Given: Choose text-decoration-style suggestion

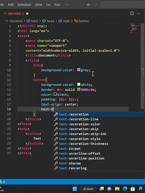Looking at the screenshot, I should 99,139.
